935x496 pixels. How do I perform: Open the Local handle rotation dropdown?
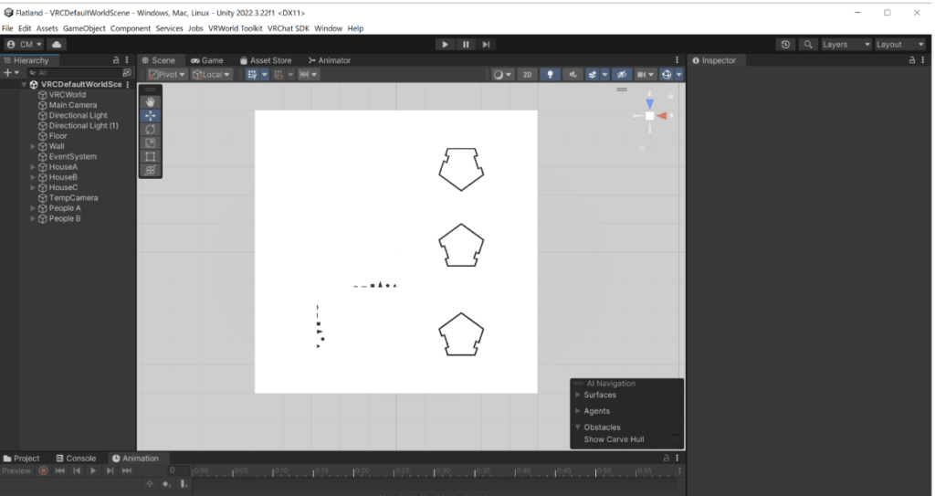[211, 75]
